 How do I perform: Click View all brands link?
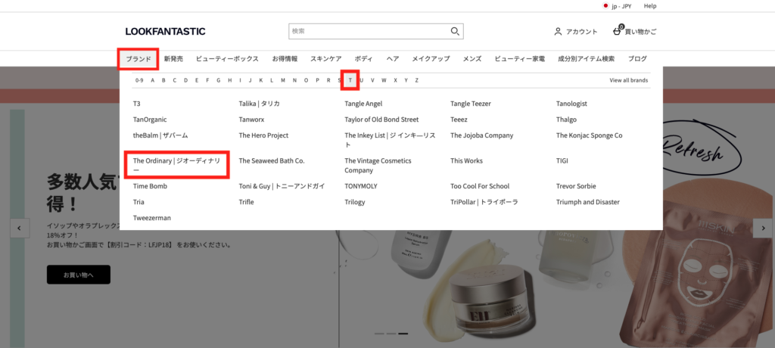pyautogui.click(x=629, y=80)
